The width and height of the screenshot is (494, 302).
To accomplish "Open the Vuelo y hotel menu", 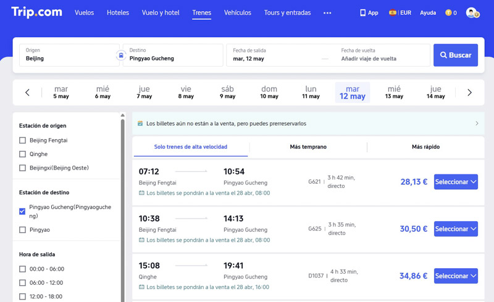I will click(x=161, y=12).
